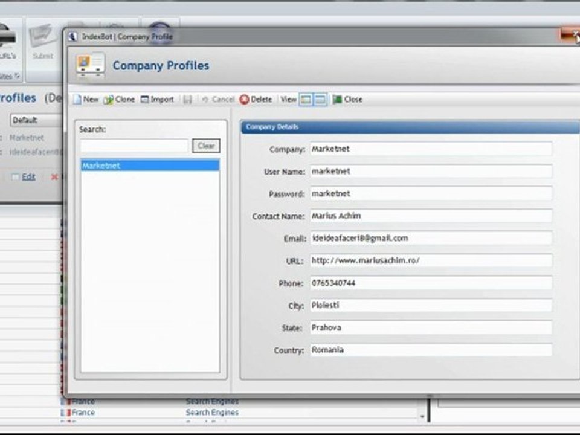
Task: Click the Company field containing Marketnet
Action: pyautogui.click(x=431, y=149)
